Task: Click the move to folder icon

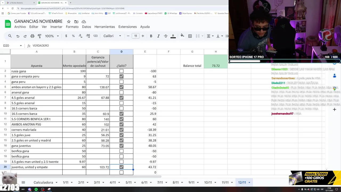Action: click(x=76, y=22)
